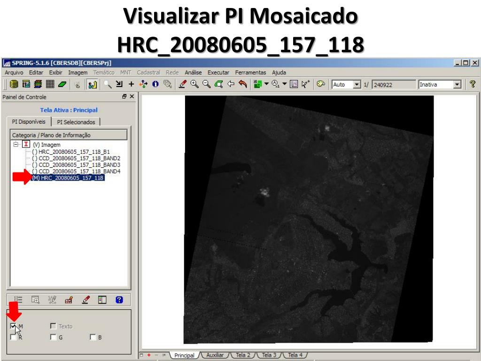Open the color palette icon in toolbar

click(x=321, y=84)
